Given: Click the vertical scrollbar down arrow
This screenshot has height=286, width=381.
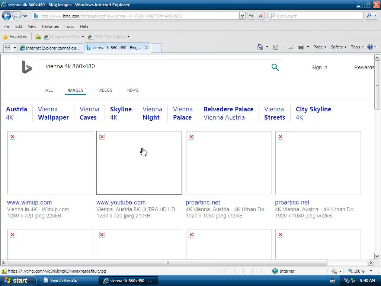Looking at the screenshot, I should 377,256.
